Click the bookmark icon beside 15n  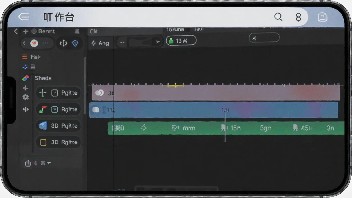(224, 128)
